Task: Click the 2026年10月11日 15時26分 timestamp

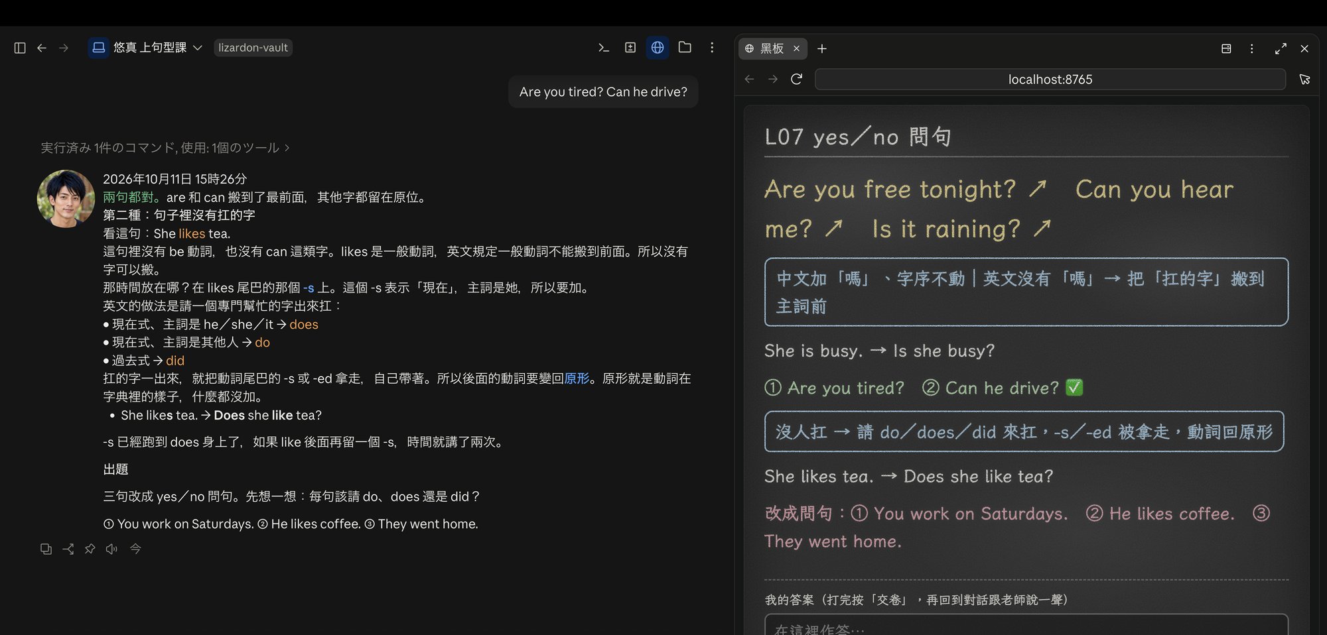Action: 175,179
